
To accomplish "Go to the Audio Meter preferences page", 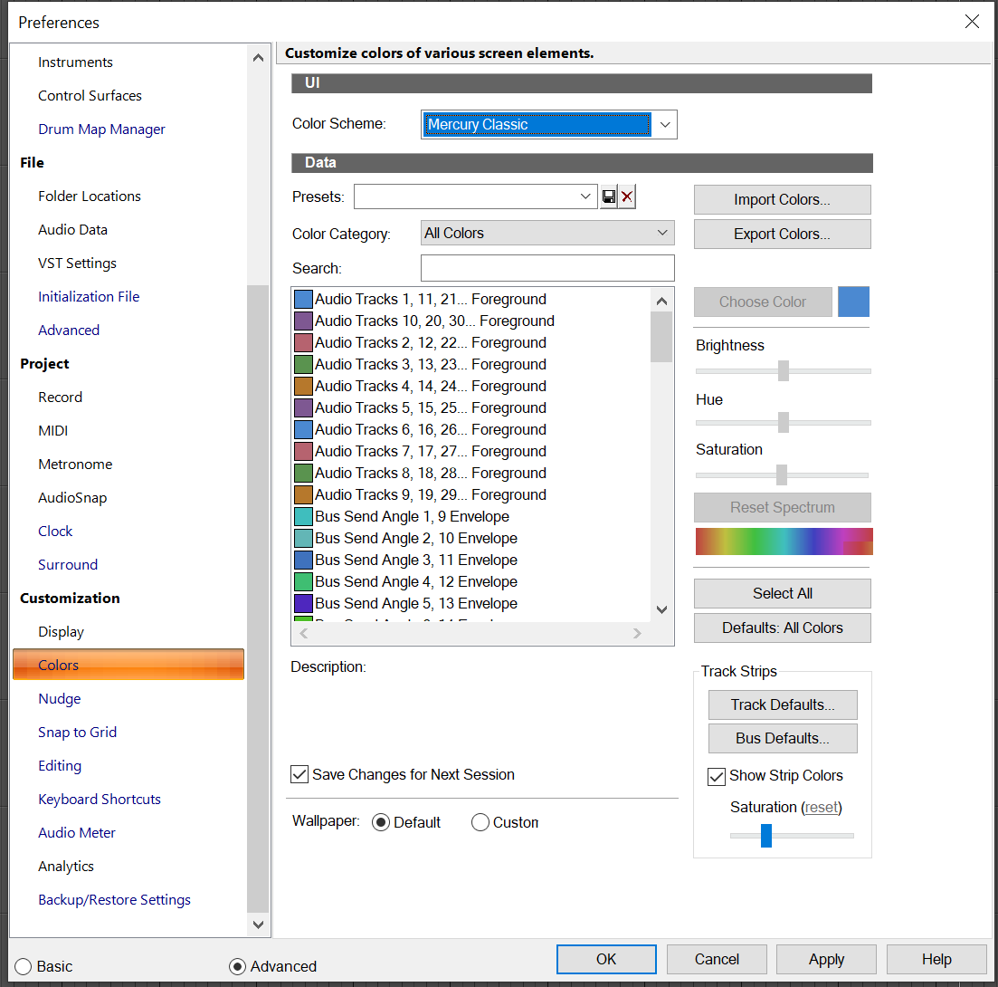I will coord(77,832).
